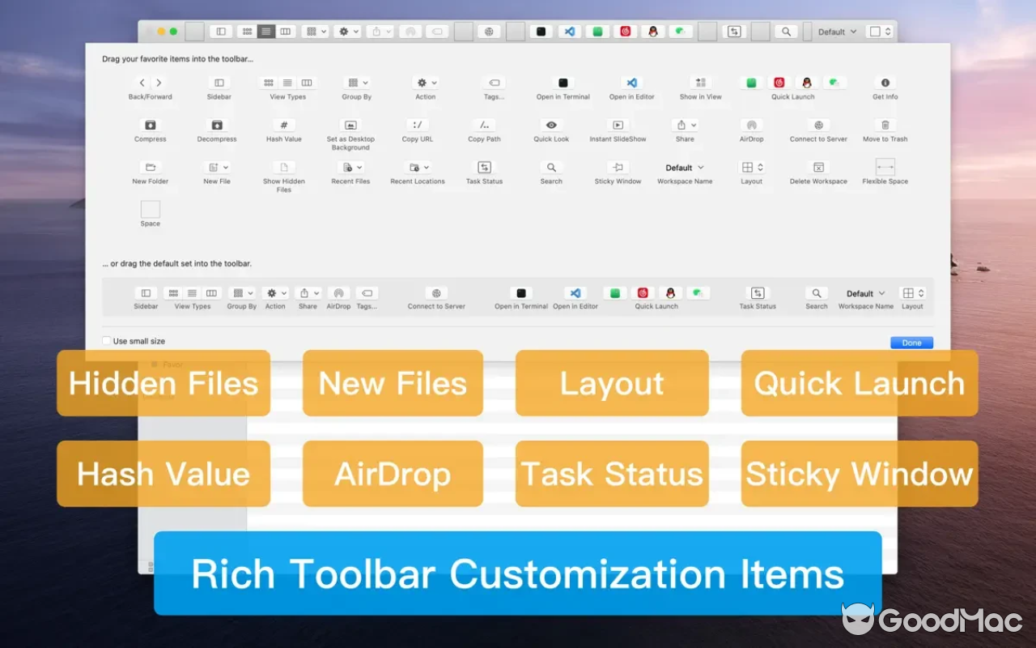The image size is (1036, 648).
Task: Toggle Show Hidden Files
Action: [x=283, y=167]
